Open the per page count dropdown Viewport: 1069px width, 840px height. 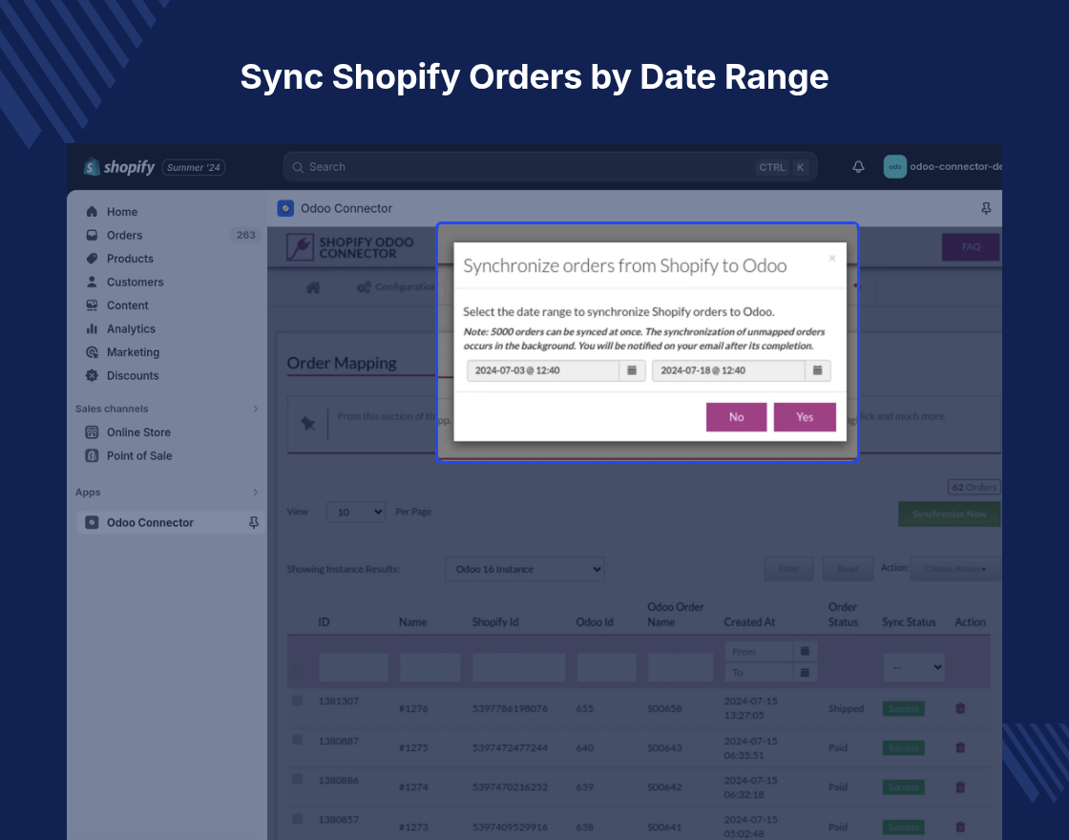pos(356,512)
